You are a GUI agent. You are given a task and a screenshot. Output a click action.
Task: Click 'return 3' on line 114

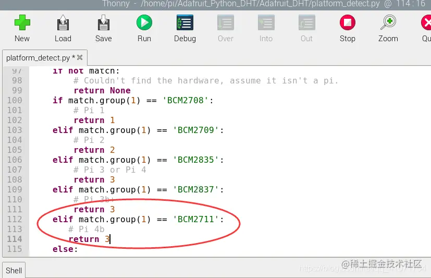89,239
